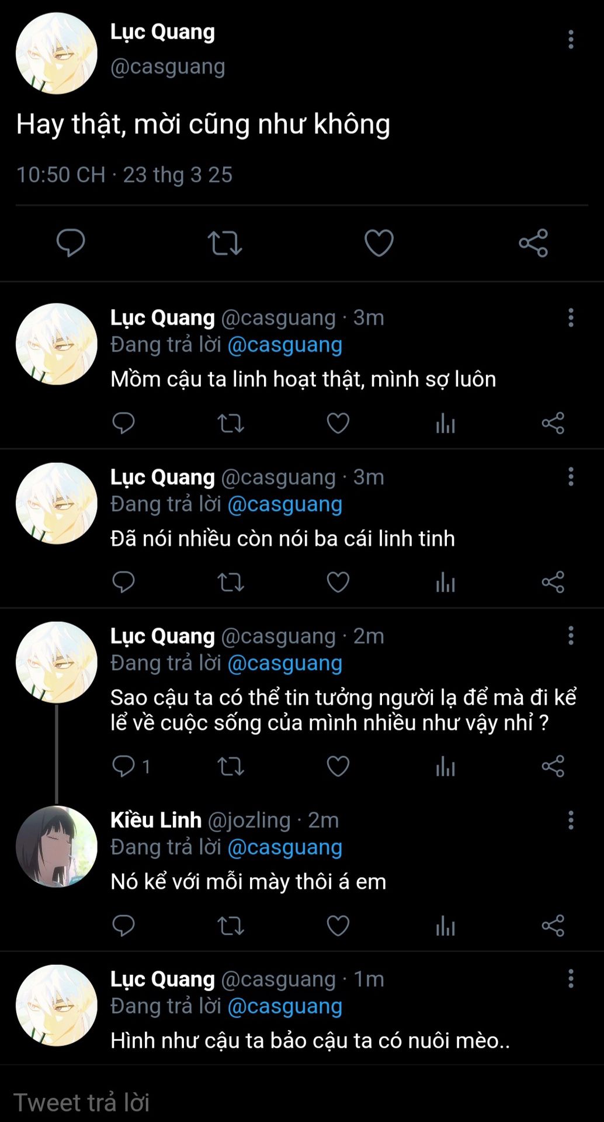Retweet the reply "Đã nói nhiều còn nói ba cái linh tinh"

pyautogui.click(x=231, y=582)
